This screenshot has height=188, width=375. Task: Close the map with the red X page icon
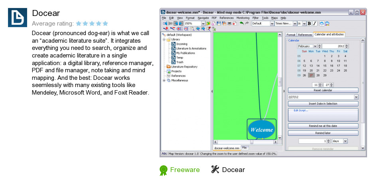click(235, 24)
